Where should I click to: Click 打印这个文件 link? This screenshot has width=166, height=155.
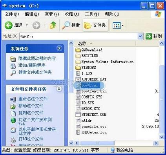(x=31, y=139)
